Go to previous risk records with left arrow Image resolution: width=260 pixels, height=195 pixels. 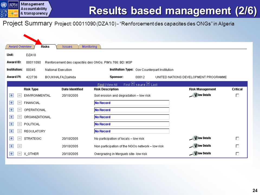coord(133,84)
